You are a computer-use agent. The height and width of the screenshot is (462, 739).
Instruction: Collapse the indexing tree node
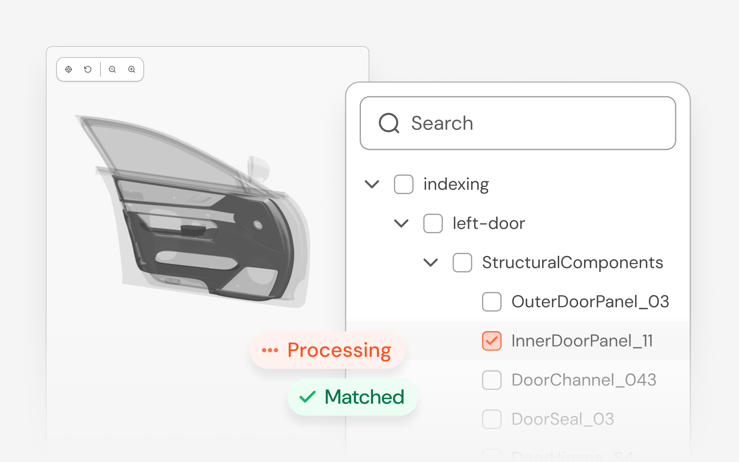(x=372, y=184)
